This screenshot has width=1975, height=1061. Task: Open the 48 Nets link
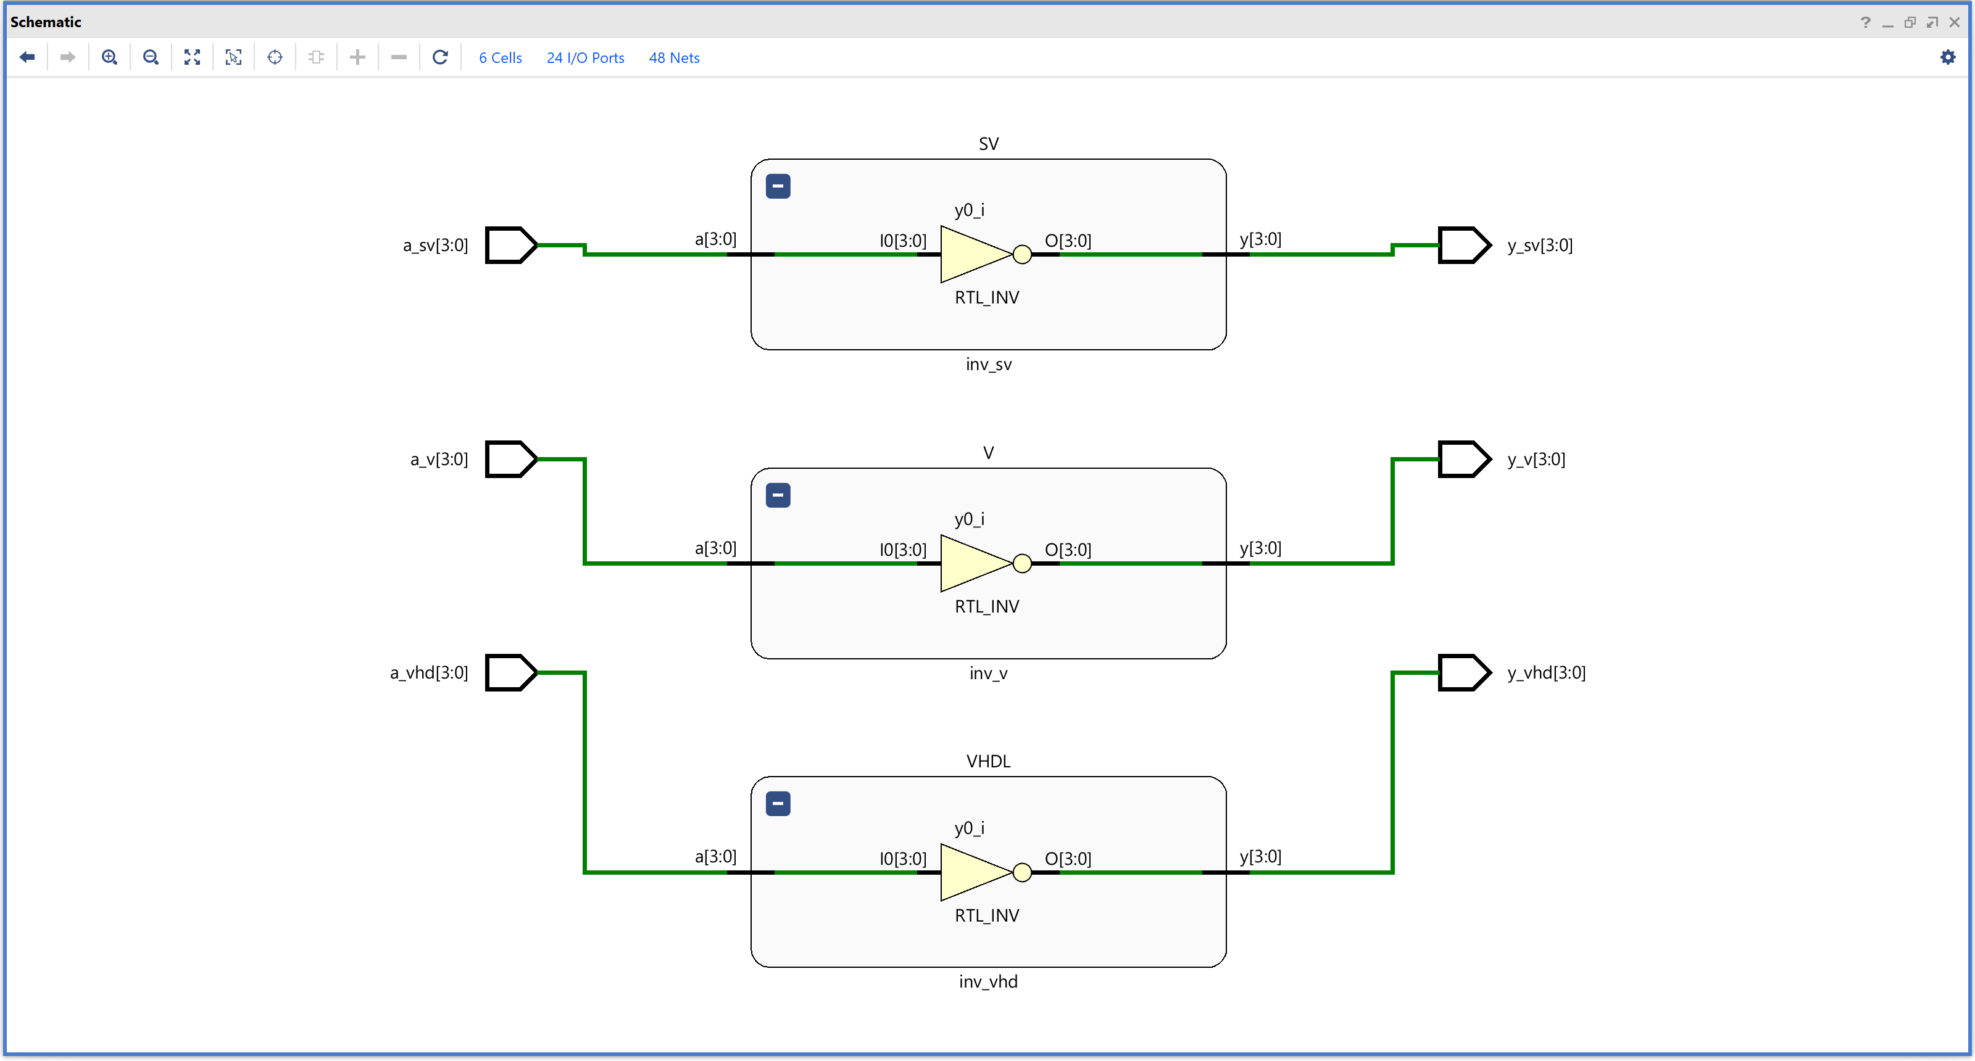[x=674, y=58]
